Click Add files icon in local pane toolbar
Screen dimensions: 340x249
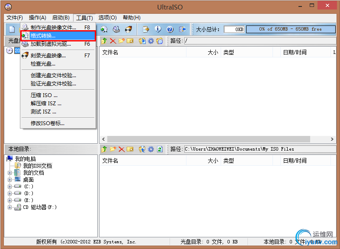[142, 149]
